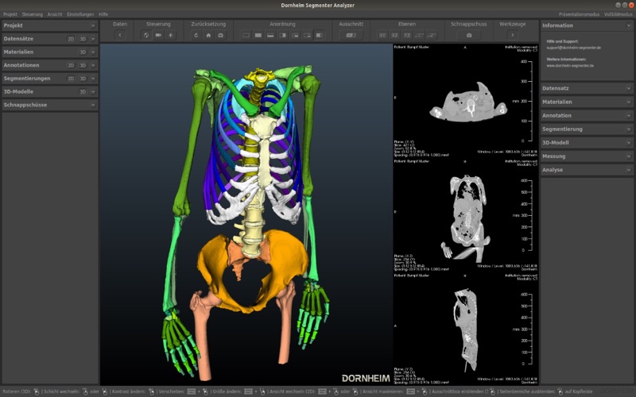Choose the third Anordnung layout icon
This screenshot has height=397, width=636.
[x=270, y=35]
